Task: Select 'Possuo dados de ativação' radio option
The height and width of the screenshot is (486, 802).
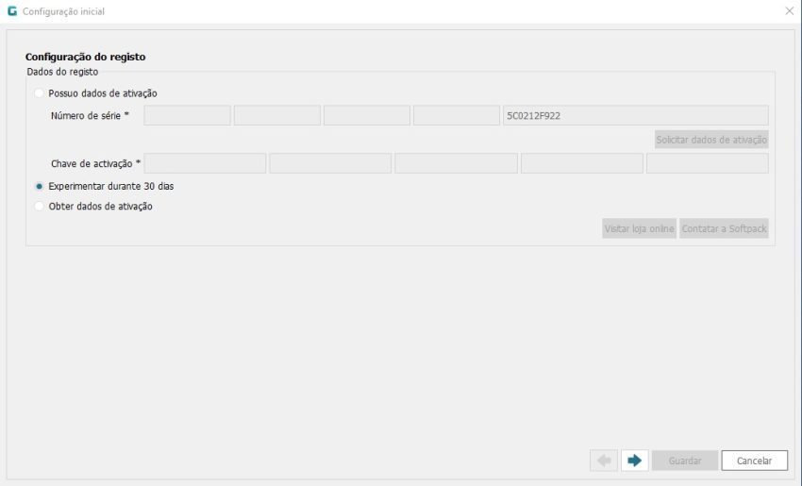Action: point(39,93)
